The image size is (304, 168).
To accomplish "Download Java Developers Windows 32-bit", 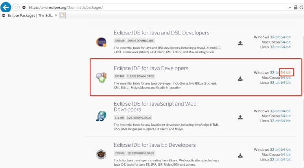I will (x=275, y=72).
